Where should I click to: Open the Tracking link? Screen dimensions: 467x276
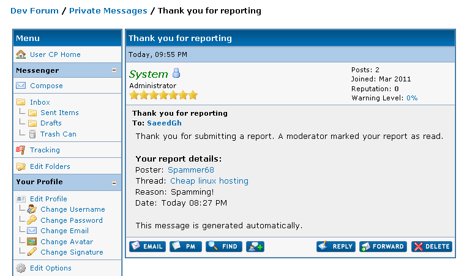click(x=45, y=150)
